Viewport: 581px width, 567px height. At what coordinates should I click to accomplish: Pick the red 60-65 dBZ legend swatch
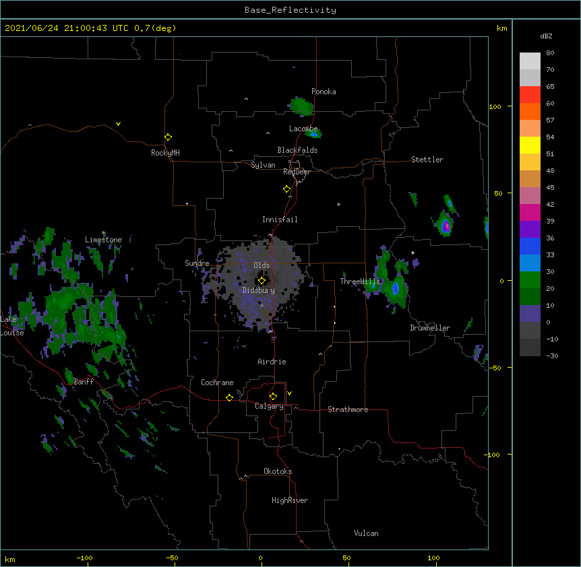530,94
